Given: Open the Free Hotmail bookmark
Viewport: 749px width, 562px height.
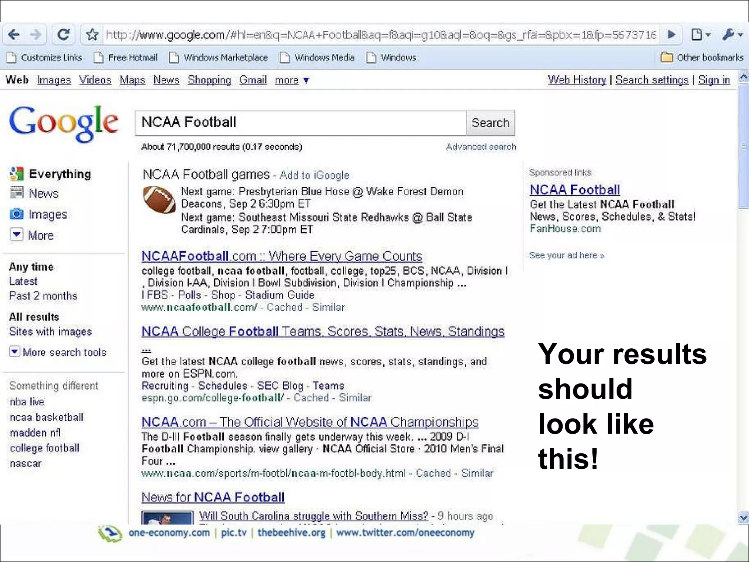Looking at the screenshot, I should 126,57.
